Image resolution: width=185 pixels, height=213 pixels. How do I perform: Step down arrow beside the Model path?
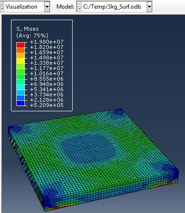(x=79, y=9)
